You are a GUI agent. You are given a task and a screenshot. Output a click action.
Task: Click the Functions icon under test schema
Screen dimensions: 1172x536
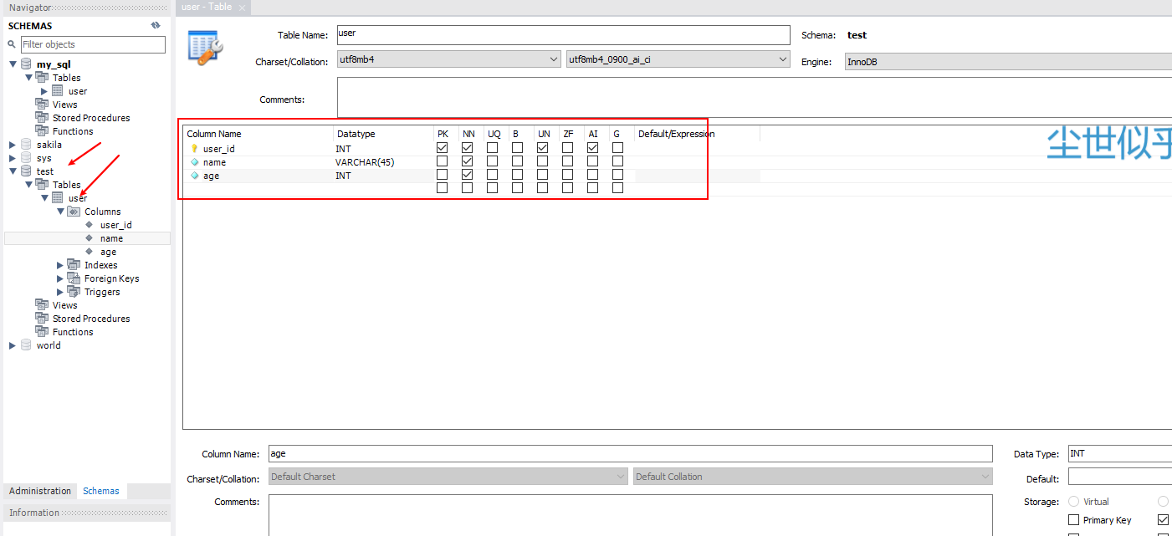click(x=42, y=332)
